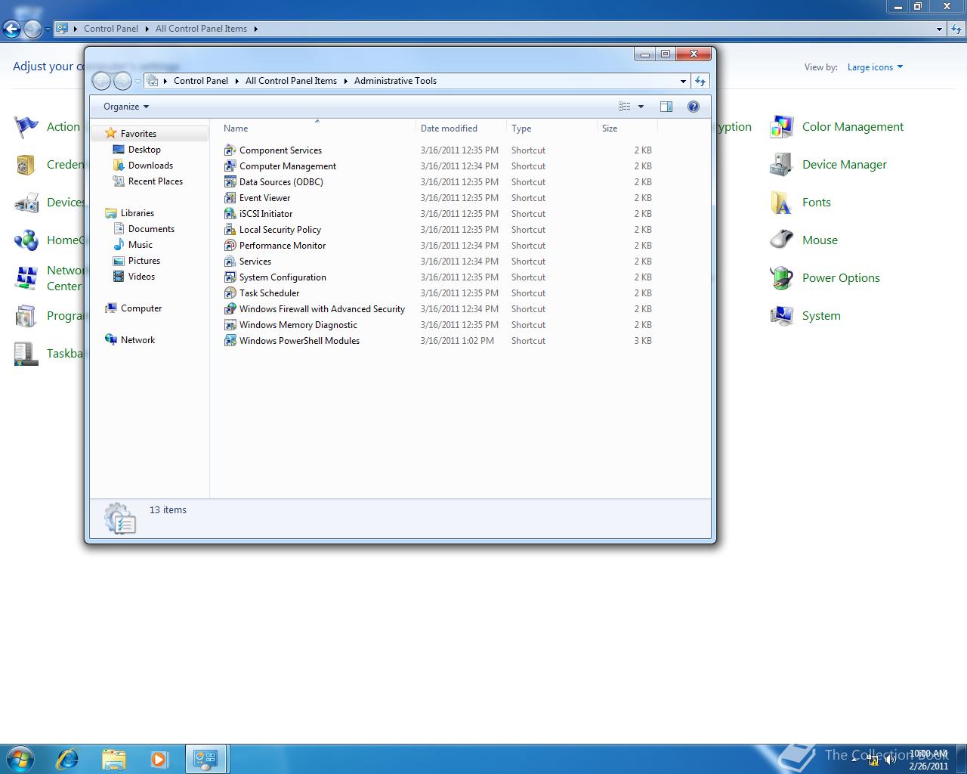Go back in Administrative Tools window
Viewport: 967px width, 774px height.
101,81
